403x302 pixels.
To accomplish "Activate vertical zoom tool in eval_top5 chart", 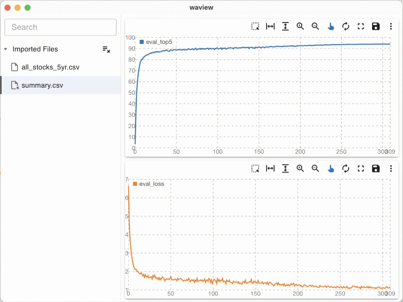I will (x=285, y=27).
